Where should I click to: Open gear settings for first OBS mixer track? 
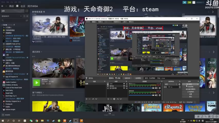(x=160, y=88)
